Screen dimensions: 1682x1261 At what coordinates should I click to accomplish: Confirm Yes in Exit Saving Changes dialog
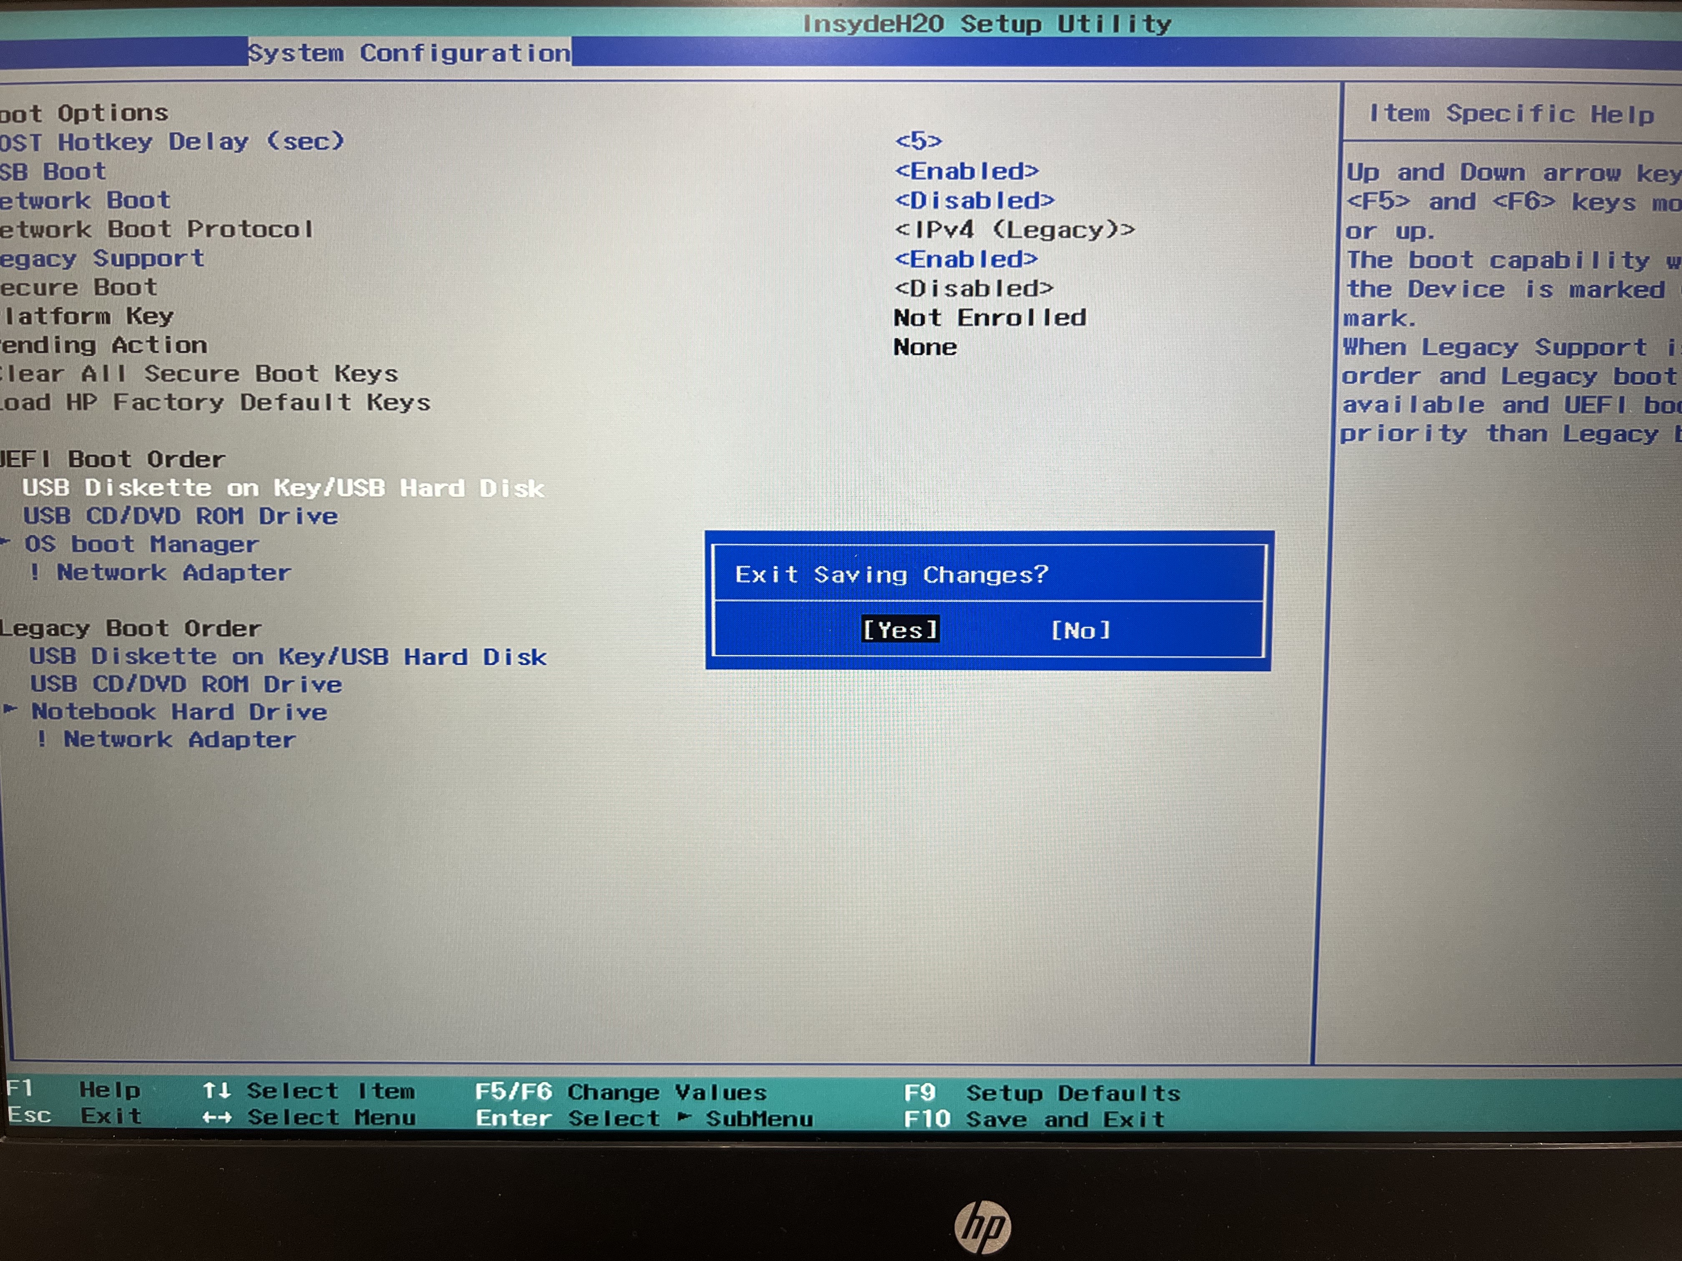pos(899,629)
